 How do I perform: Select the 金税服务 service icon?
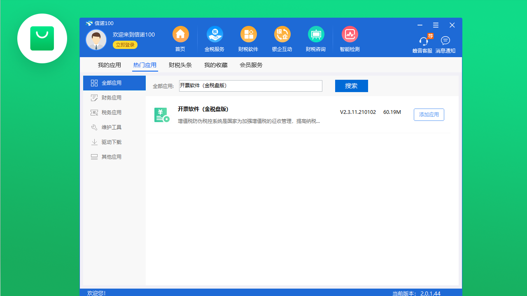[215, 39]
